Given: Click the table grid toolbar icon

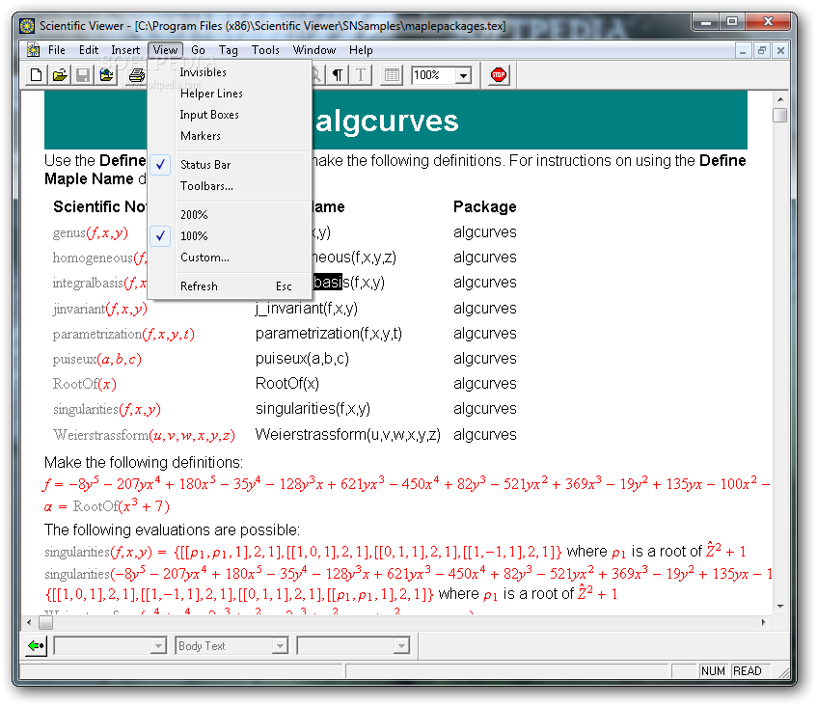Looking at the screenshot, I should (x=392, y=75).
